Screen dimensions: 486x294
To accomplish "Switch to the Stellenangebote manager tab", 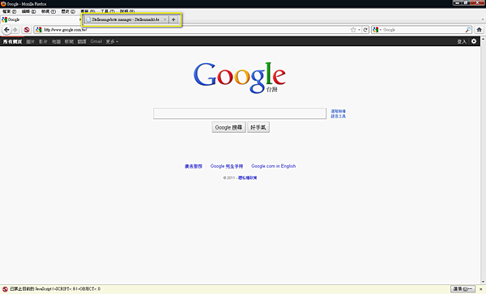I will pyautogui.click(x=126, y=19).
